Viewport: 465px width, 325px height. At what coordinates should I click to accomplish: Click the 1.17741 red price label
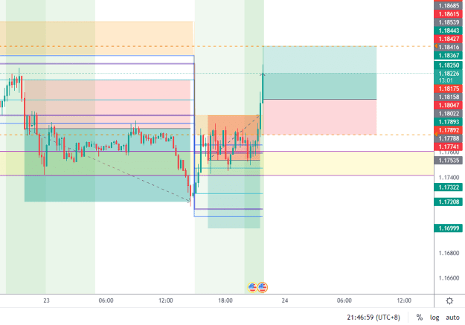[x=449, y=147]
